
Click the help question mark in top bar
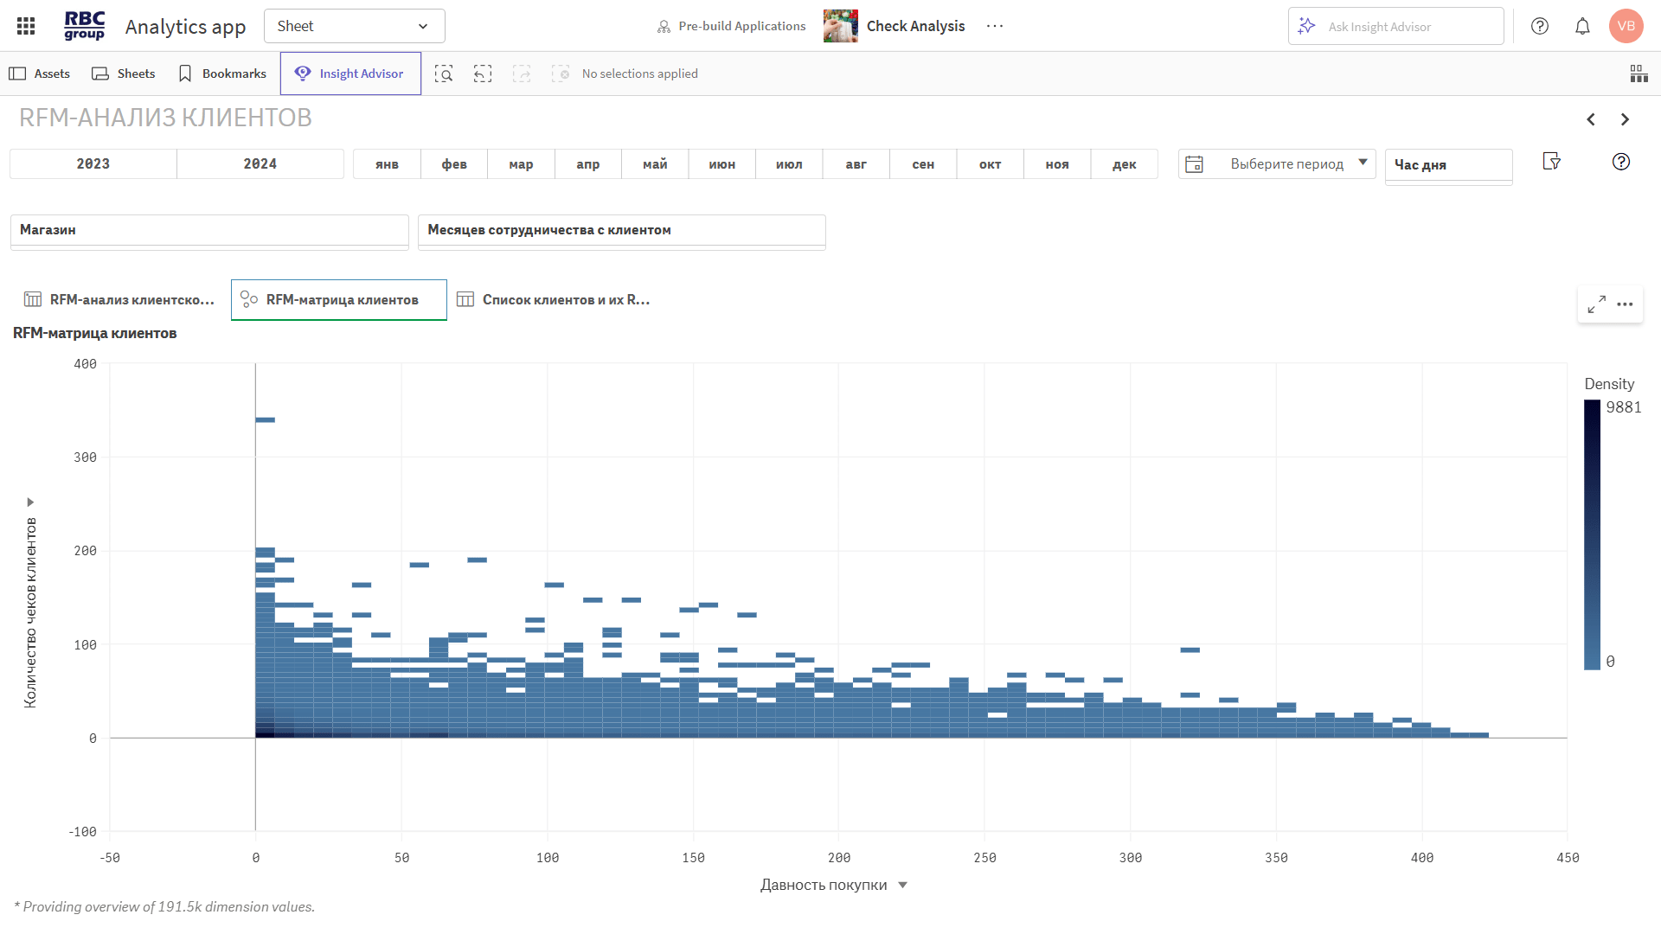[x=1540, y=26]
